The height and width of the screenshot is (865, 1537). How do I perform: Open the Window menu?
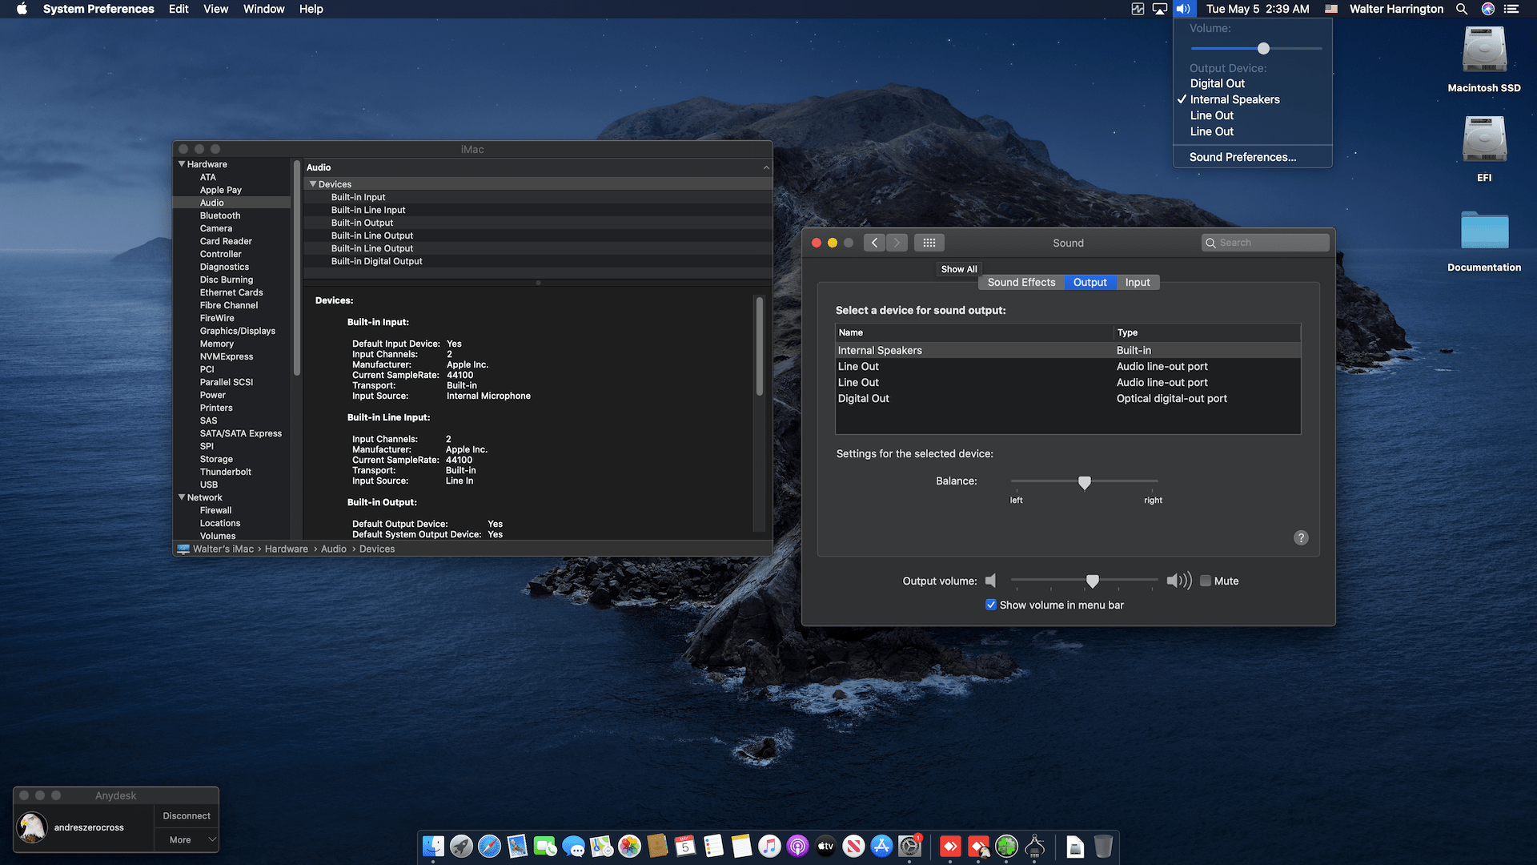263,9
